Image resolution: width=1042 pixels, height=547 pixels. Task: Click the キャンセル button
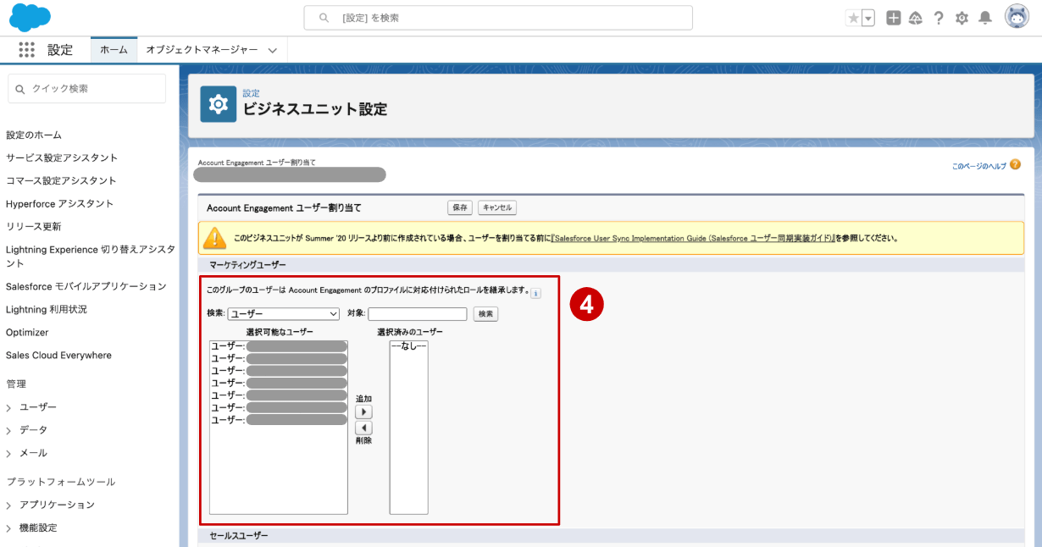pyautogui.click(x=496, y=207)
